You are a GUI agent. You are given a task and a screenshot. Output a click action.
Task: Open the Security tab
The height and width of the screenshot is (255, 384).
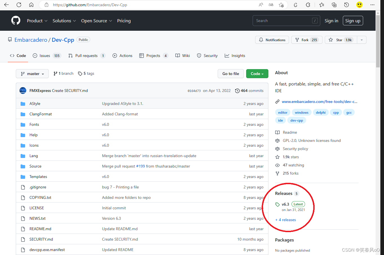pyautogui.click(x=207, y=56)
